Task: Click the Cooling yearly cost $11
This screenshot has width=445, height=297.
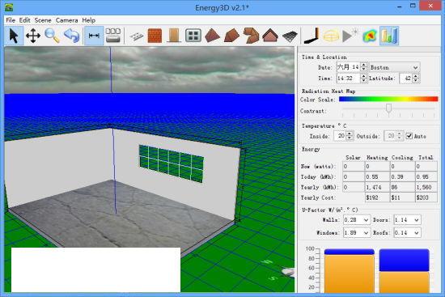Action: click(402, 197)
